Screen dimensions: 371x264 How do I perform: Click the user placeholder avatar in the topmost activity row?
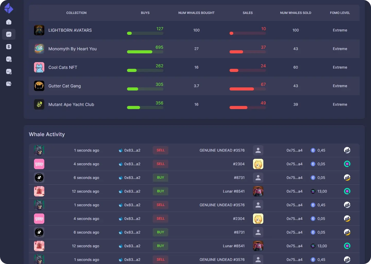pyautogui.click(x=258, y=150)
